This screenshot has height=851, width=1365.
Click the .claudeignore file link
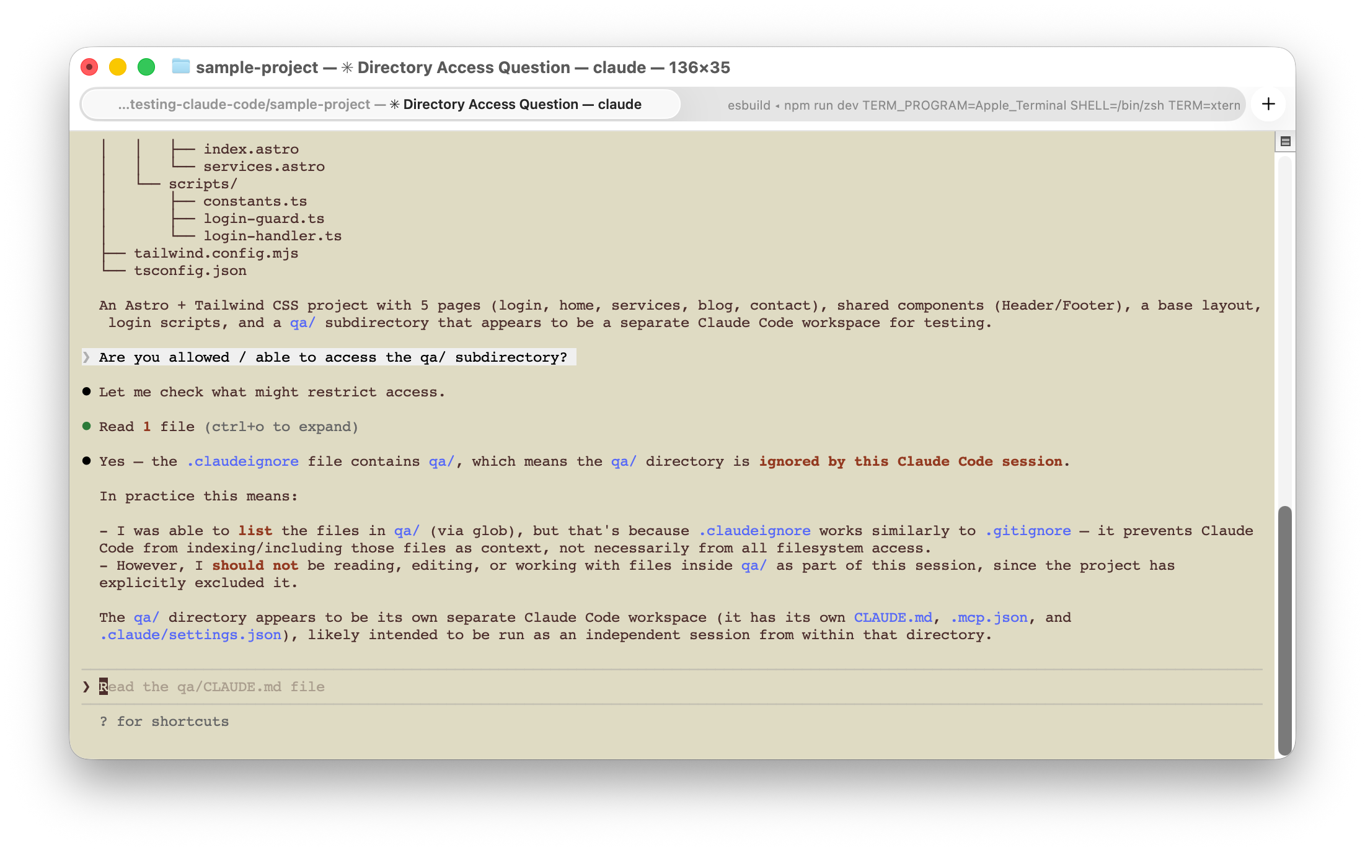tap(242, 461)
